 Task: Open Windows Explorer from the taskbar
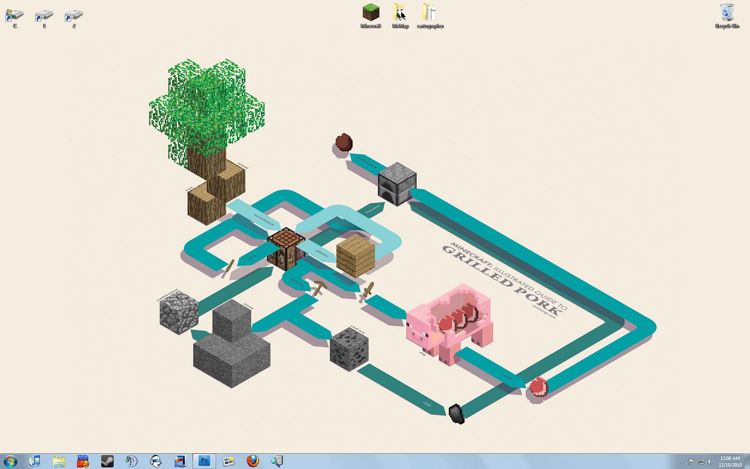coord(59,461)
